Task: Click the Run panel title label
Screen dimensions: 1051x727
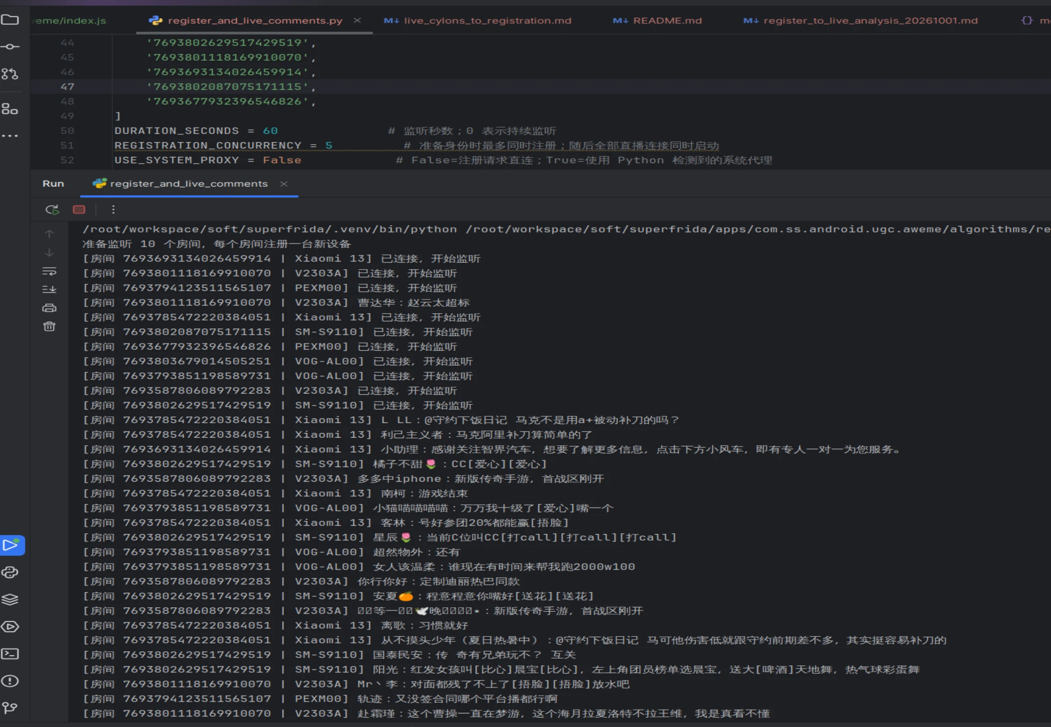Action: point(53,184)
